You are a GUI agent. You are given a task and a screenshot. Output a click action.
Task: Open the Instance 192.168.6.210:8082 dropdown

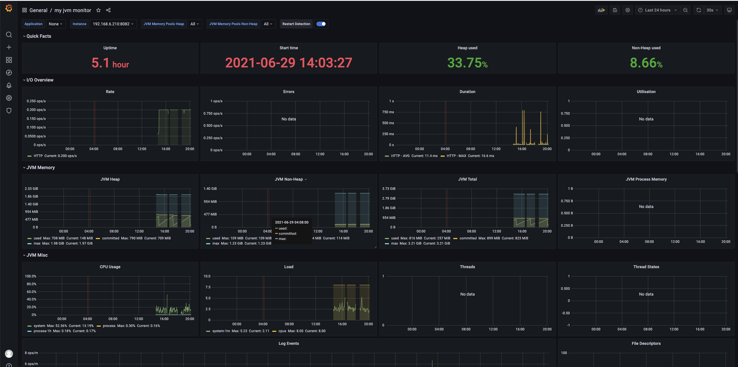click(x=113, y=24)
